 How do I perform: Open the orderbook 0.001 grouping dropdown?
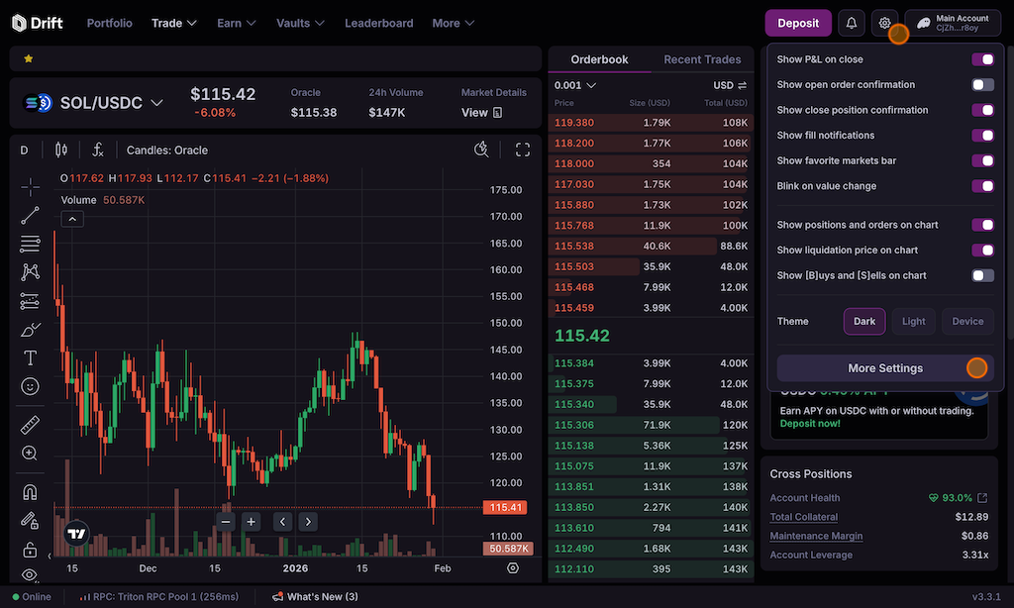coord(575,85)
